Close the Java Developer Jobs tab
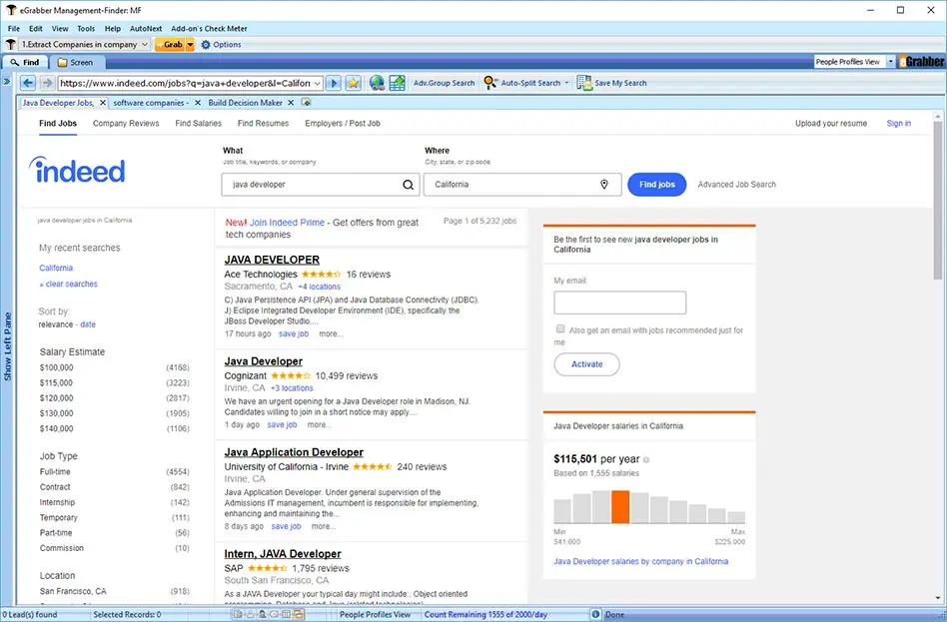 tap(103, 103)
